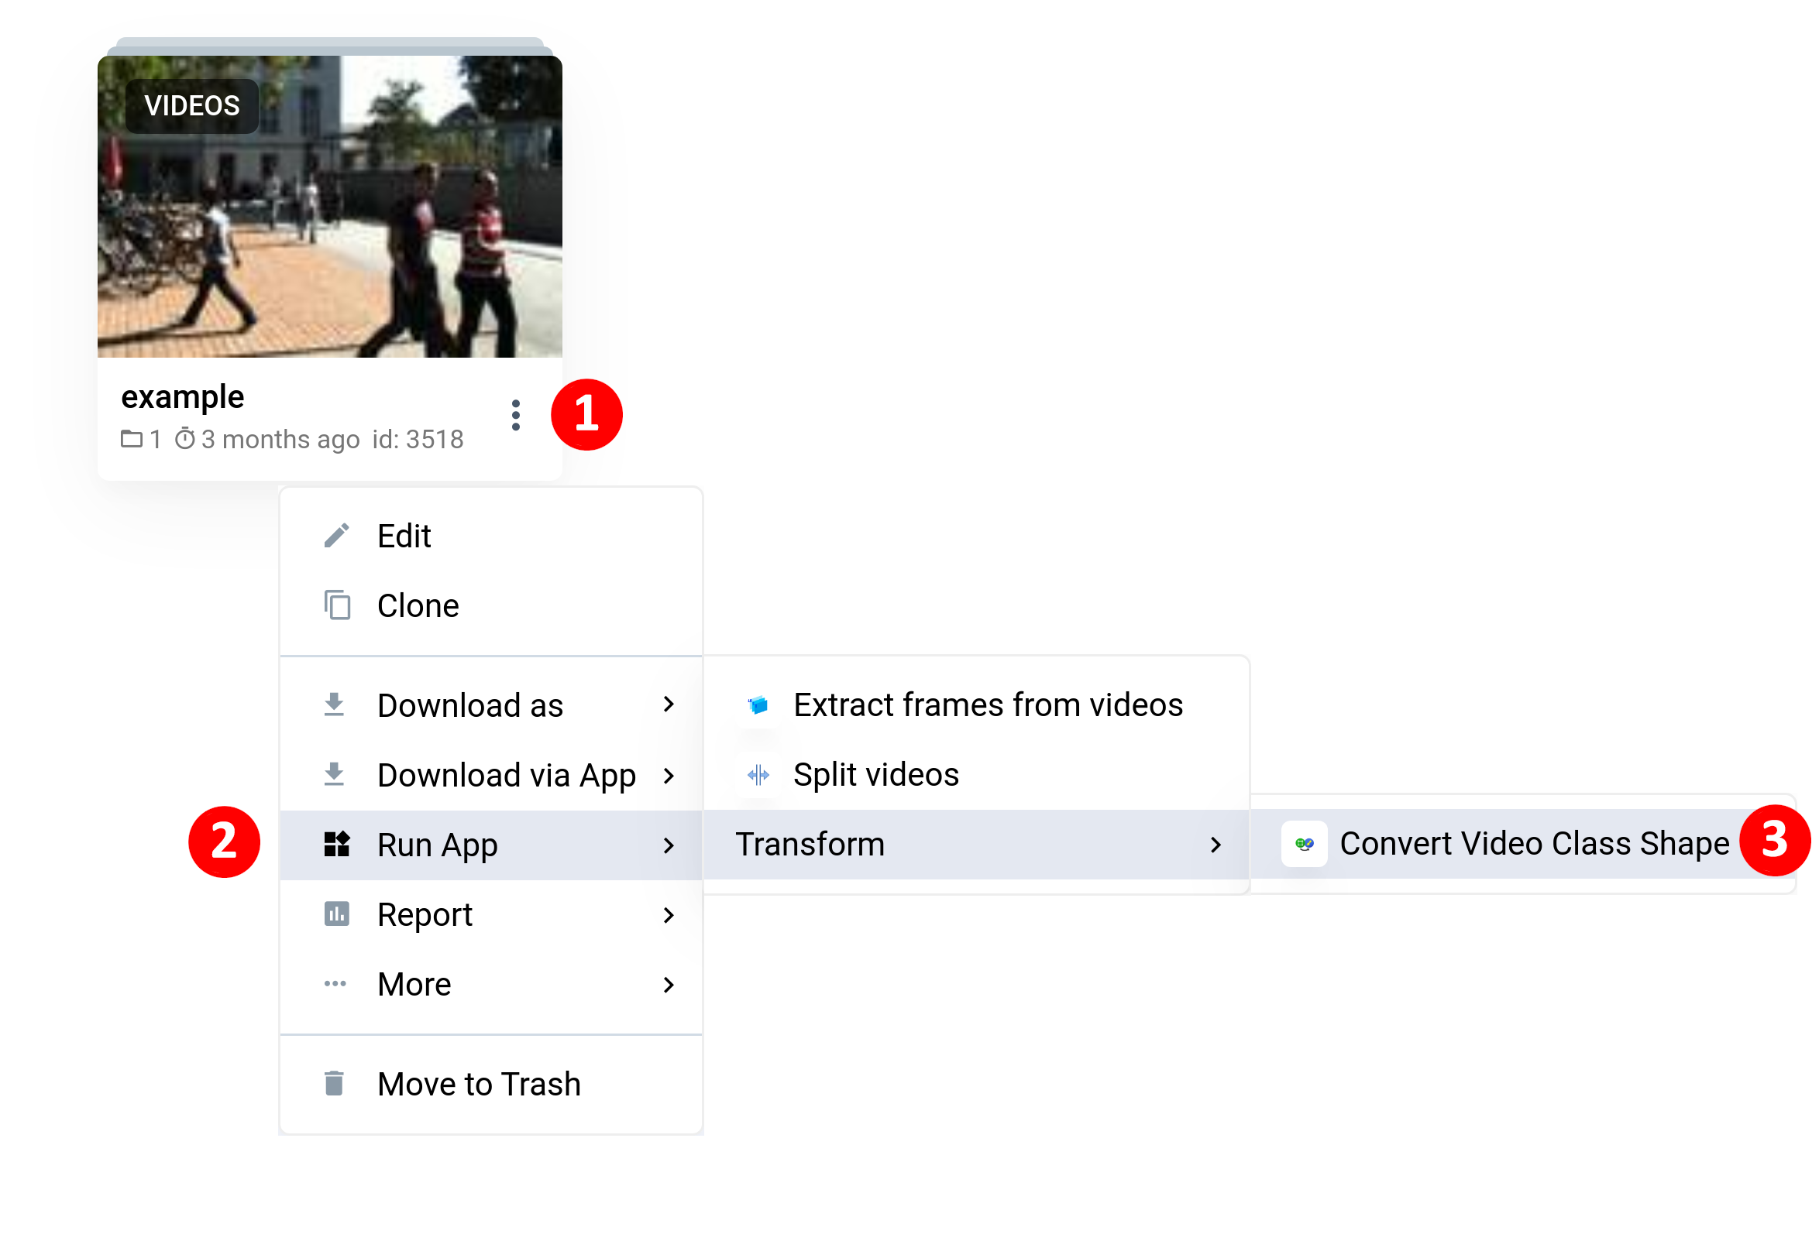Choose Extract frames from videos
The height and width of the screenshot is (1241, 1819).
(976, 704)
